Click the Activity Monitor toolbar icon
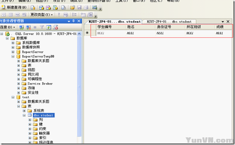The width and height of the screenshot is (235, 145). [x=95, y=7]
